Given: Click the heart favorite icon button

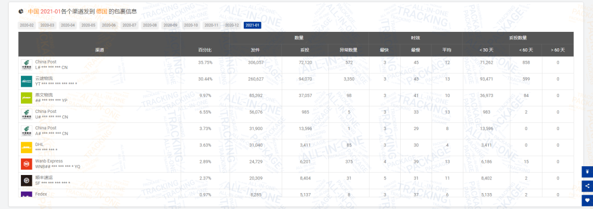Looking at the screenshot, I should pyautogui.click(x=587, y=200).
